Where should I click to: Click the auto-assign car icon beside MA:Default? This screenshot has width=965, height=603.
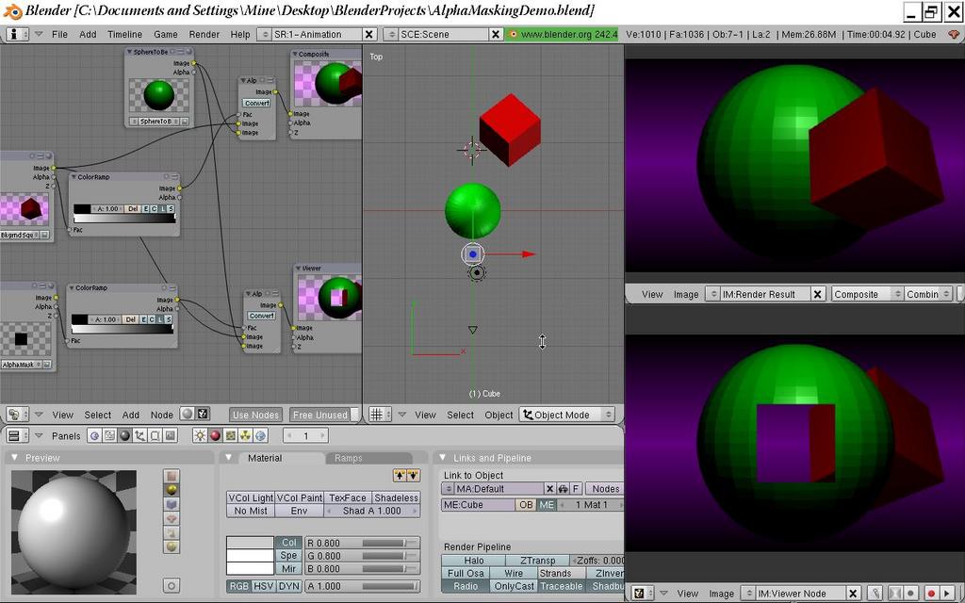click(564, 489)
